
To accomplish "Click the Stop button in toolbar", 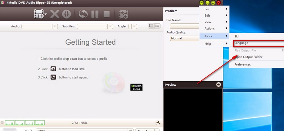I will pyautogui.click(x=107, y=14).
